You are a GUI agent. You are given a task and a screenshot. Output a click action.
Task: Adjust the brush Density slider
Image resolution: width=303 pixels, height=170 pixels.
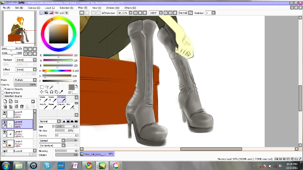point(67,135)
